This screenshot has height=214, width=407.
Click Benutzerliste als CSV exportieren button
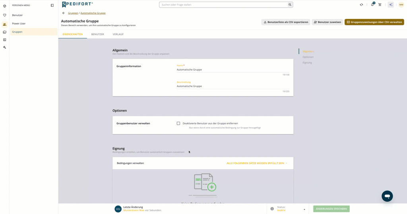pos(286,22)
